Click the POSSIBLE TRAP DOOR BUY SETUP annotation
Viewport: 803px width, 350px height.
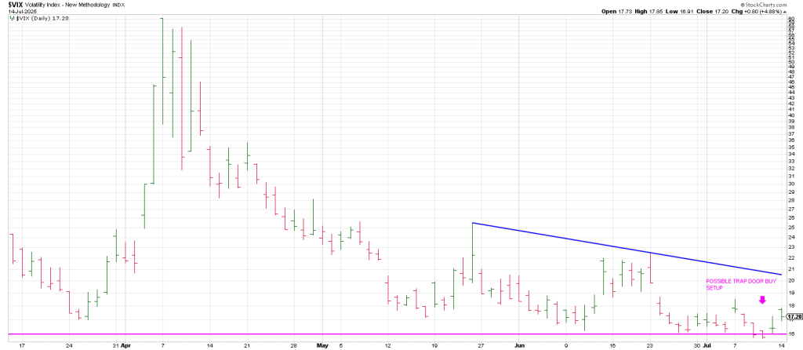(733, 284)
